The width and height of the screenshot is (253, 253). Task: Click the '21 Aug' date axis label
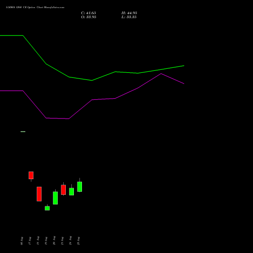tap(62, 241)
